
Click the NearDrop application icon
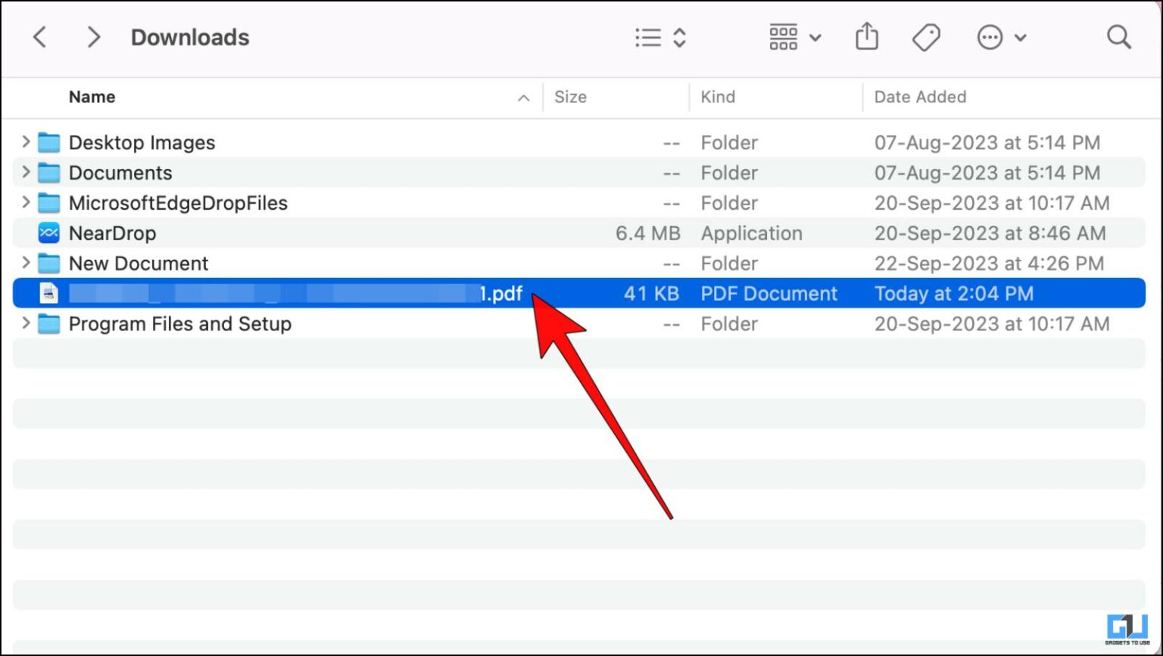coord(48,233)
